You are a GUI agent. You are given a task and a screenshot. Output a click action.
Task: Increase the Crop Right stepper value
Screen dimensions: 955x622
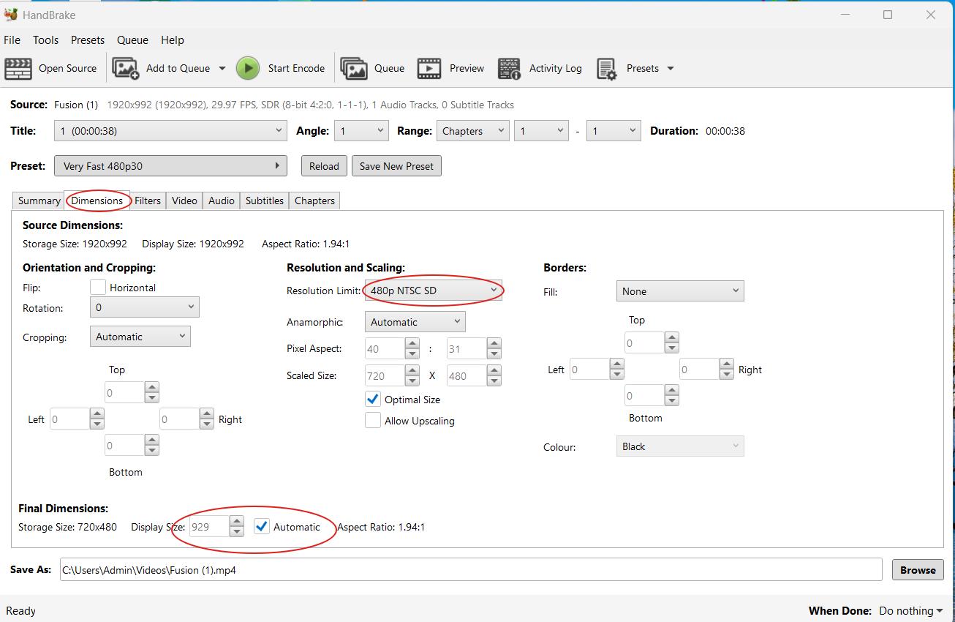206,413
